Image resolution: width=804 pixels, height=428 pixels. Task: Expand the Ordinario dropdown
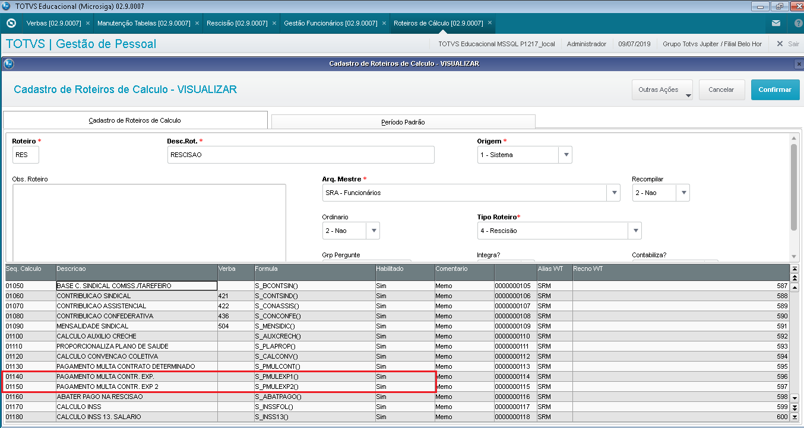(373, 231)
